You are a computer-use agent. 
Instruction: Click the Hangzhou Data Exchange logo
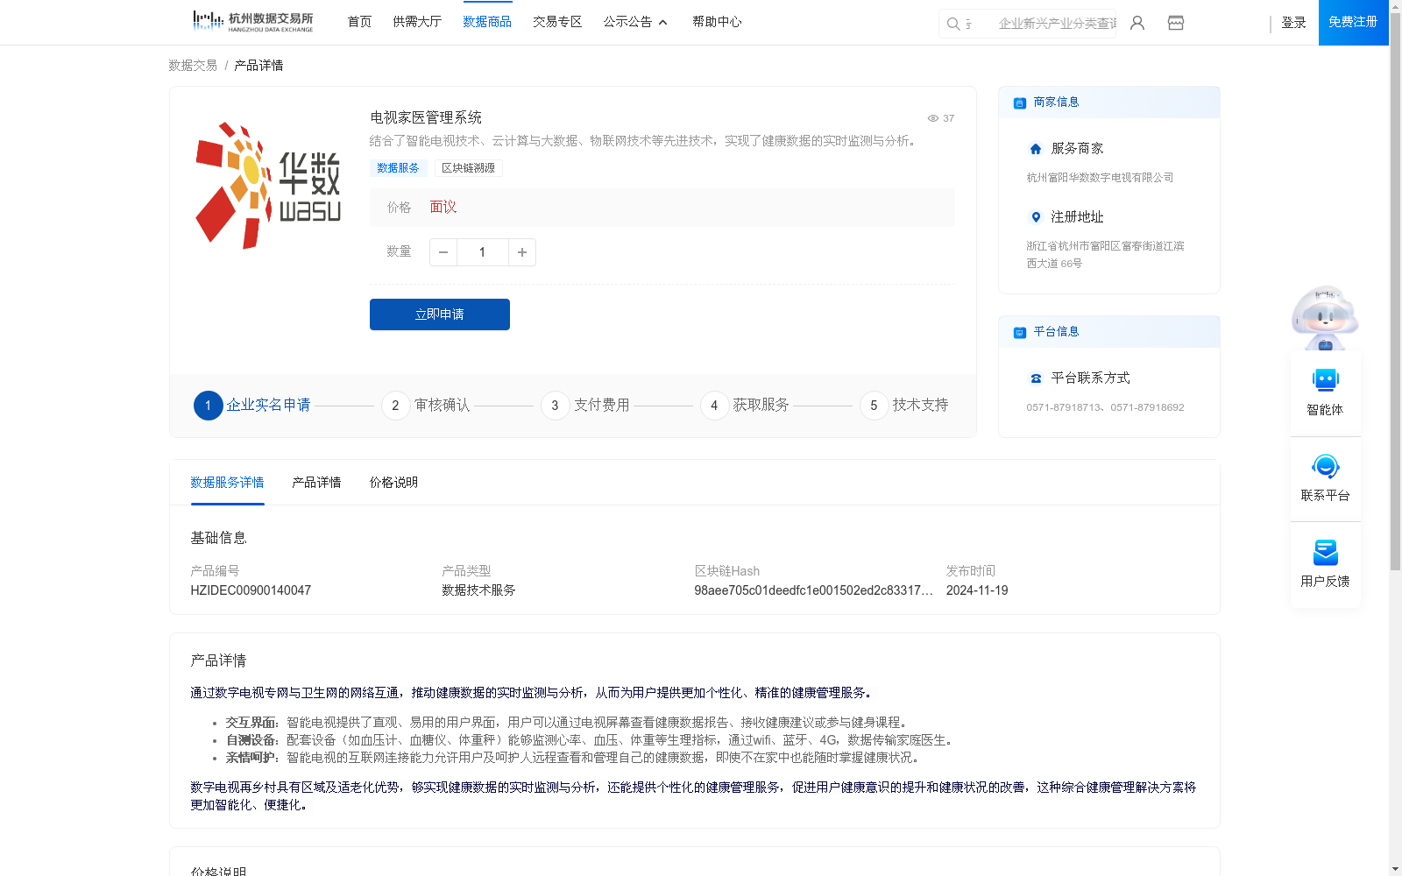[x=252, y=21]
